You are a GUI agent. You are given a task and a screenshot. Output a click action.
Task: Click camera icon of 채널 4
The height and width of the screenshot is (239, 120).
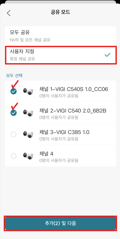(28, 156)
